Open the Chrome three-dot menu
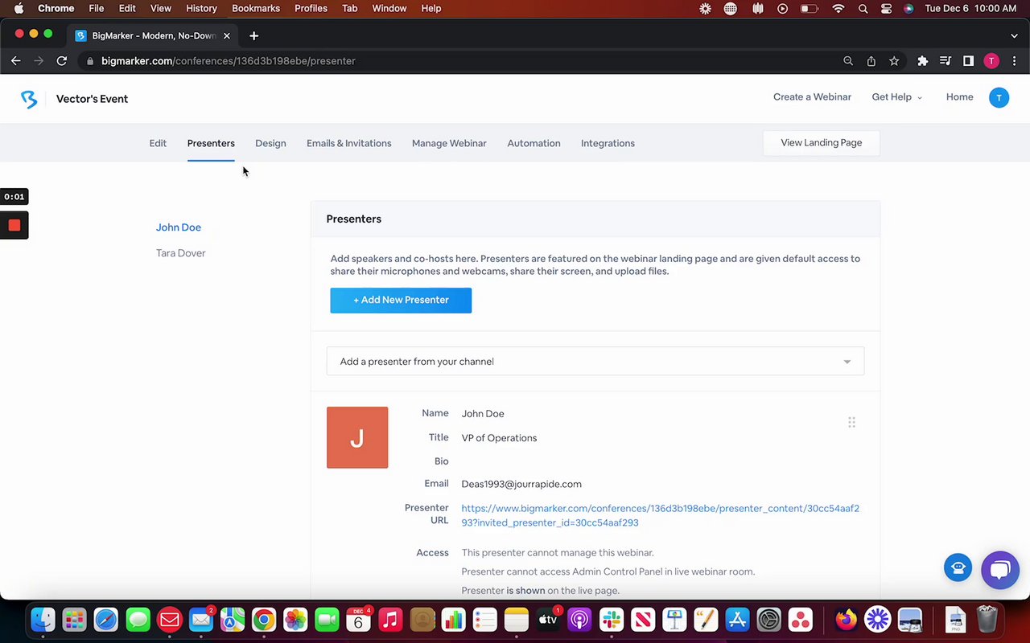Screen dimensions: 1030x643 (1013, 61)
